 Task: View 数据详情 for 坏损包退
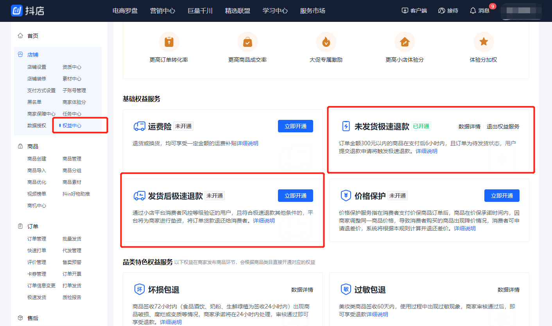tap(302, 290)
